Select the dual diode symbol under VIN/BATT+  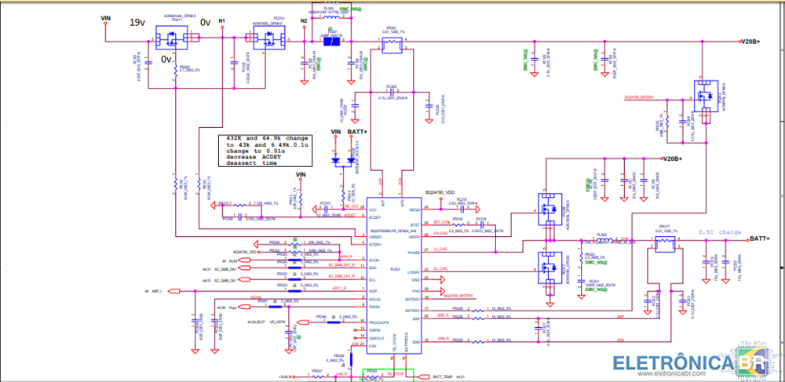[x=343, y=158]
